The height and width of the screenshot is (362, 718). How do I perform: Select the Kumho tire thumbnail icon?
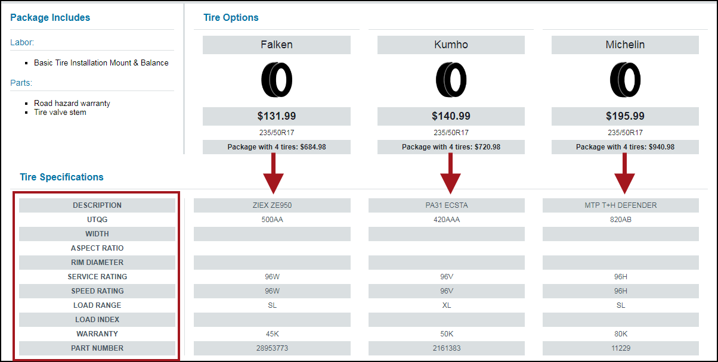coord(451,79)
